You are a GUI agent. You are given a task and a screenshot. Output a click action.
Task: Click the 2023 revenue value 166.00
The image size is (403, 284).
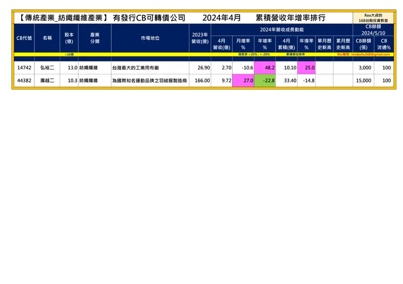tap(202, 80)
